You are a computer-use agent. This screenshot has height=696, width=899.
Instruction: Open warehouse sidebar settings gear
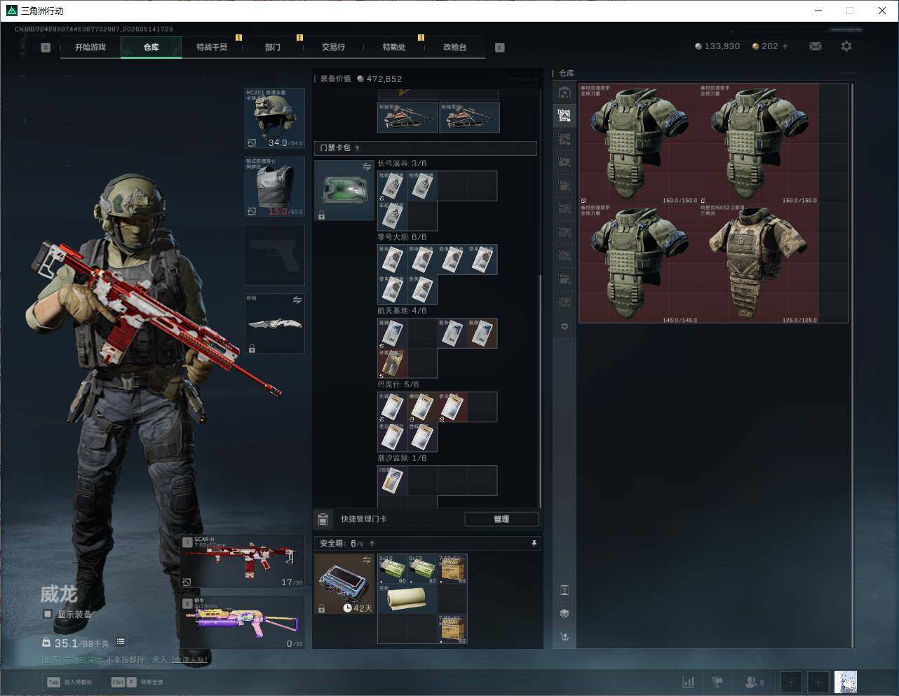565,326
